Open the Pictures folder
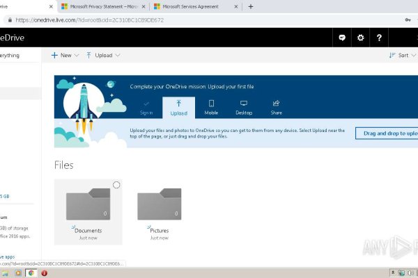Image resolution: width=418 pixels, height=278 pixels. 159,206
